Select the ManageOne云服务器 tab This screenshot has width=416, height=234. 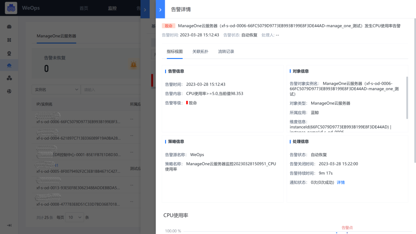click(x=56, y=36)
